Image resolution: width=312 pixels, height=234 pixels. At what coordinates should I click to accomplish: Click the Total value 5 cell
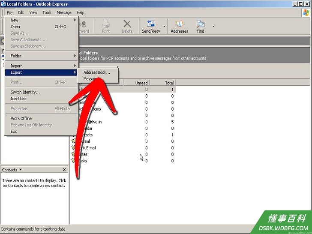pos(172,122)
